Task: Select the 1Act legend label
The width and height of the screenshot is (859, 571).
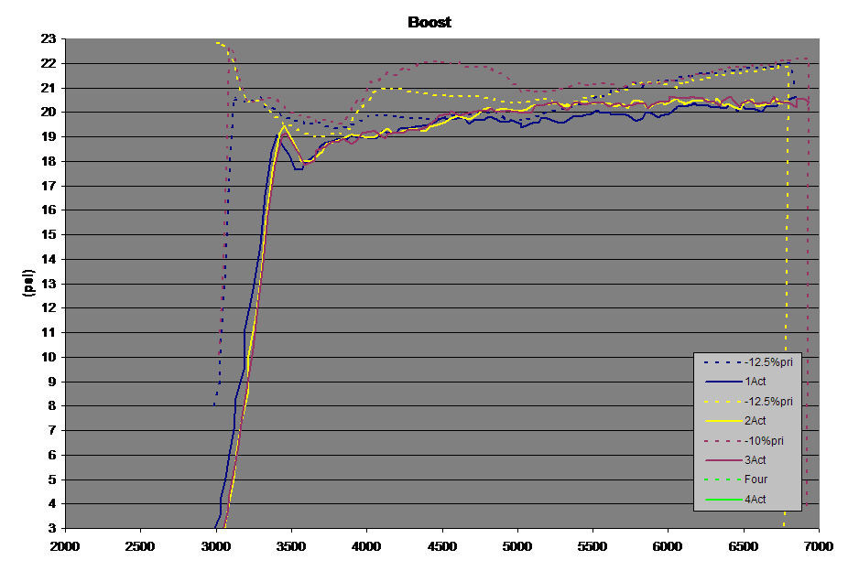Action: click(756, 382)
